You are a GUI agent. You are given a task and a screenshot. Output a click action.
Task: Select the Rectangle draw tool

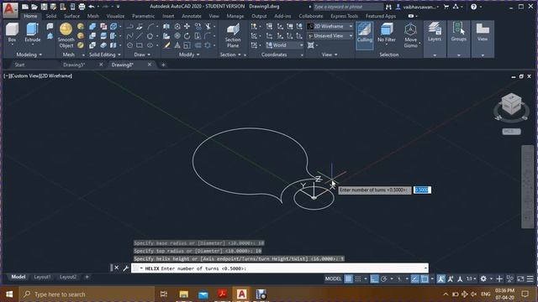pos(140,45)
